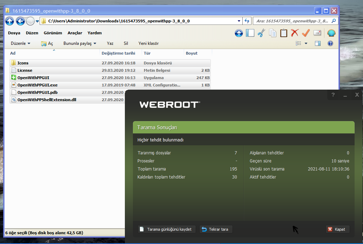Click the magnifier search icon
363x244 pixels.
click(x=334, y=21)
